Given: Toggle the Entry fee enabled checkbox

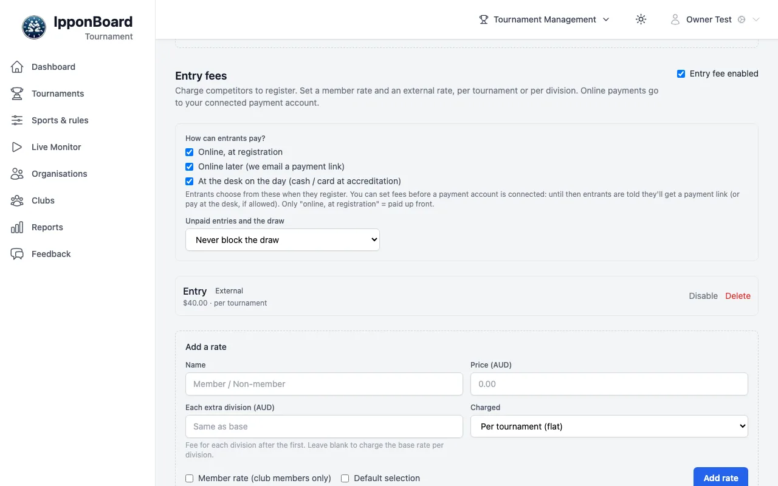Looking at the screenshot, I should tap(681, 74).
